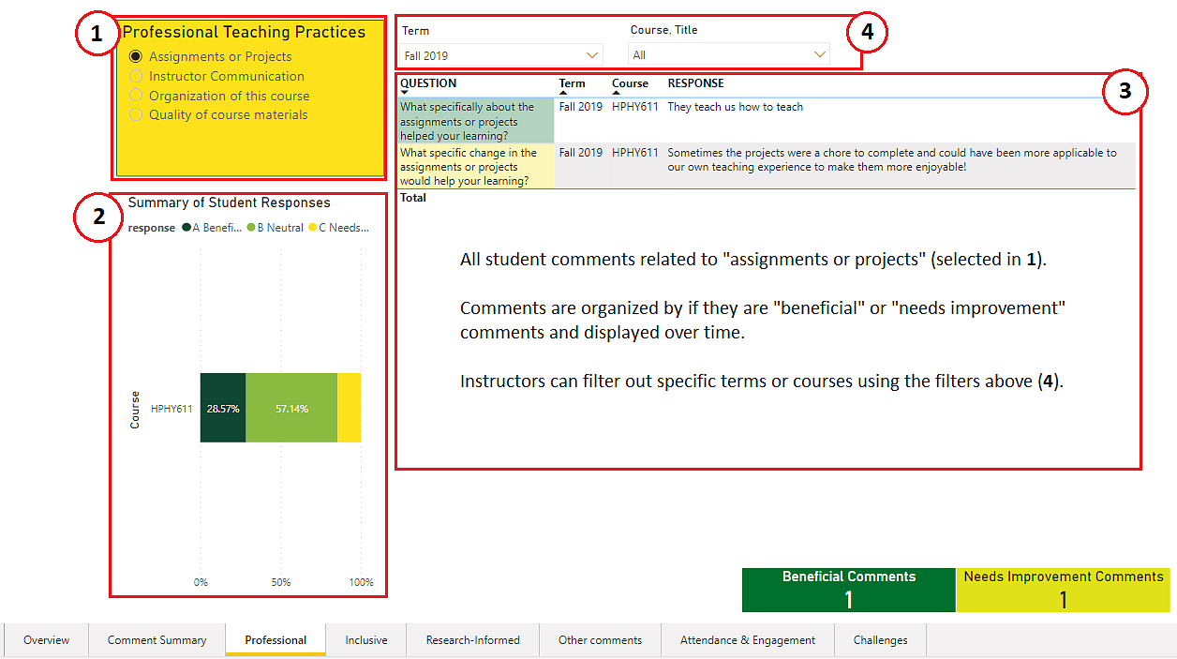Expand the Course, Title dropdown showing All
Screen dimensions: 1177x659
tap(729, 55)
